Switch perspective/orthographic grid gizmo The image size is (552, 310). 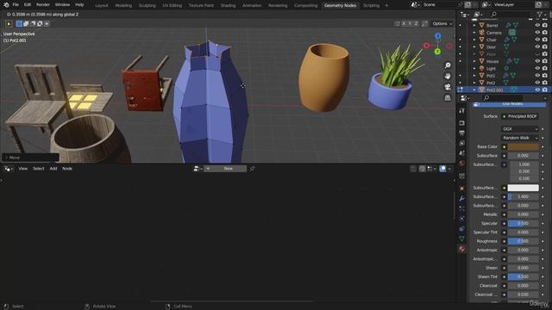448,97
